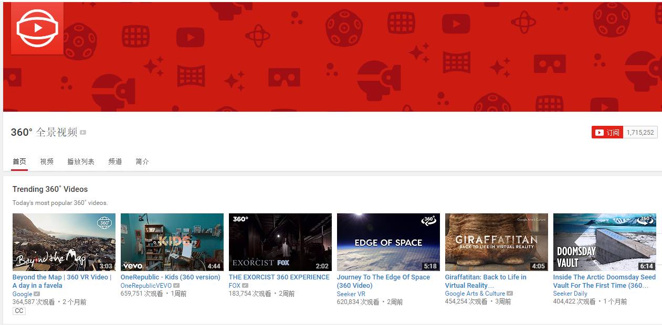Click the '404,422 次观看' view count
This screenshot has width=662, height=325.
(574, 301)
